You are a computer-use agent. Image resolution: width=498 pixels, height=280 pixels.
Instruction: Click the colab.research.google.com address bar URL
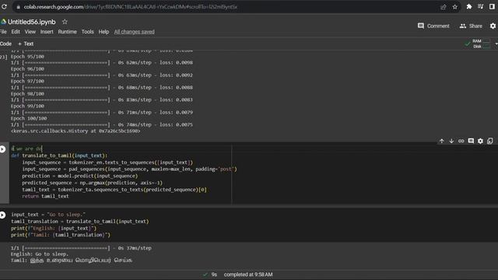130,7
